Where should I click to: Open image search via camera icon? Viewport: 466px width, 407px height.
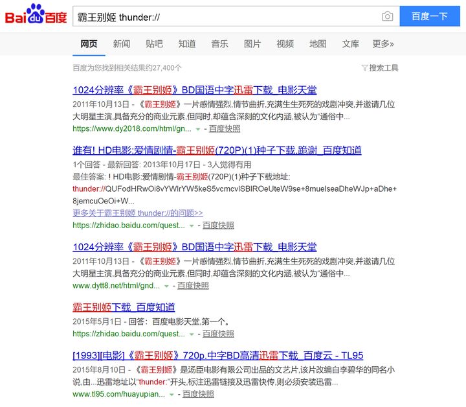tap(387, 16)
